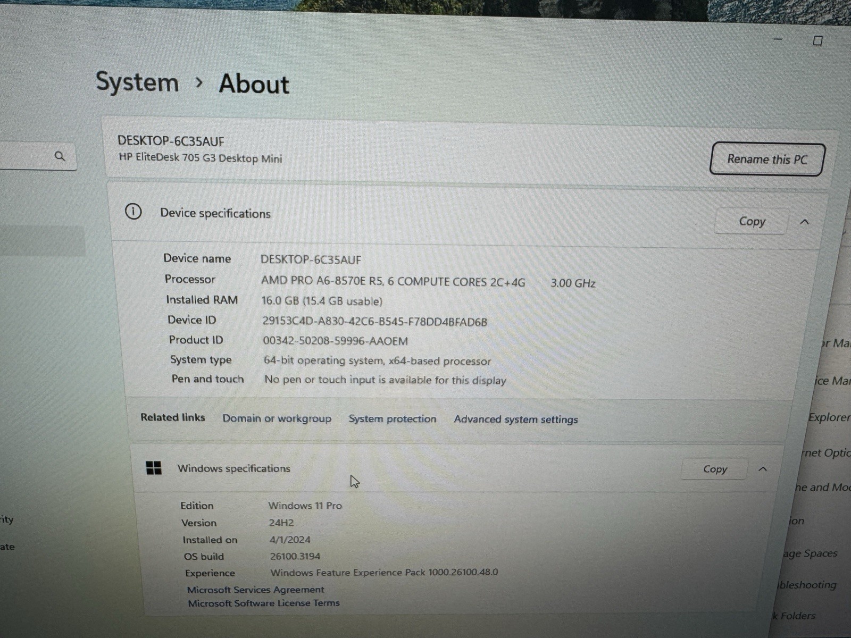
Task: Click the partly visible Explorer item in the background window
Action: pyautogui.click(x=829, y=417)
